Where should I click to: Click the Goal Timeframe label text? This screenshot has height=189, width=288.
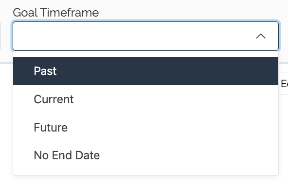(x=56, y=13)
